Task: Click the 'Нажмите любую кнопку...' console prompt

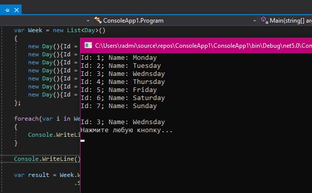Action: pos(126,130)
